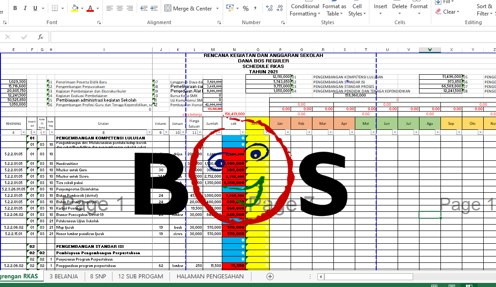The height and width of the screenshot is (287, 496).
Task: Toggle italic formatting
Action: (25, 8)
